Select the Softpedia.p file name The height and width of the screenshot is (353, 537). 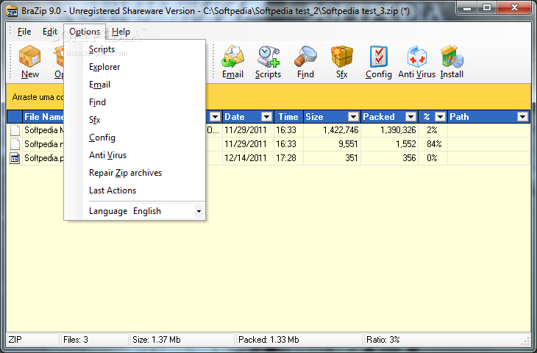[44, 158]
